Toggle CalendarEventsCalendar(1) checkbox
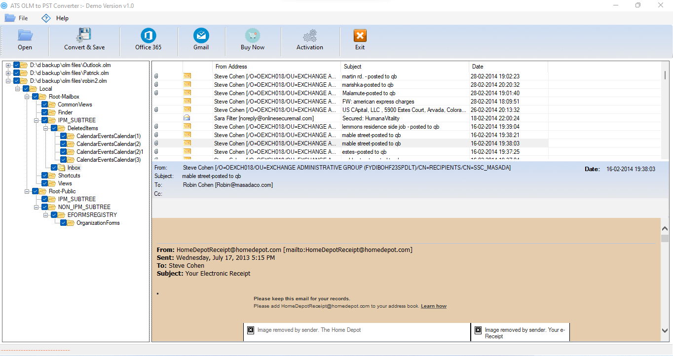The width and height of the screenshot is (673, 356). click(x=64, y=136)
